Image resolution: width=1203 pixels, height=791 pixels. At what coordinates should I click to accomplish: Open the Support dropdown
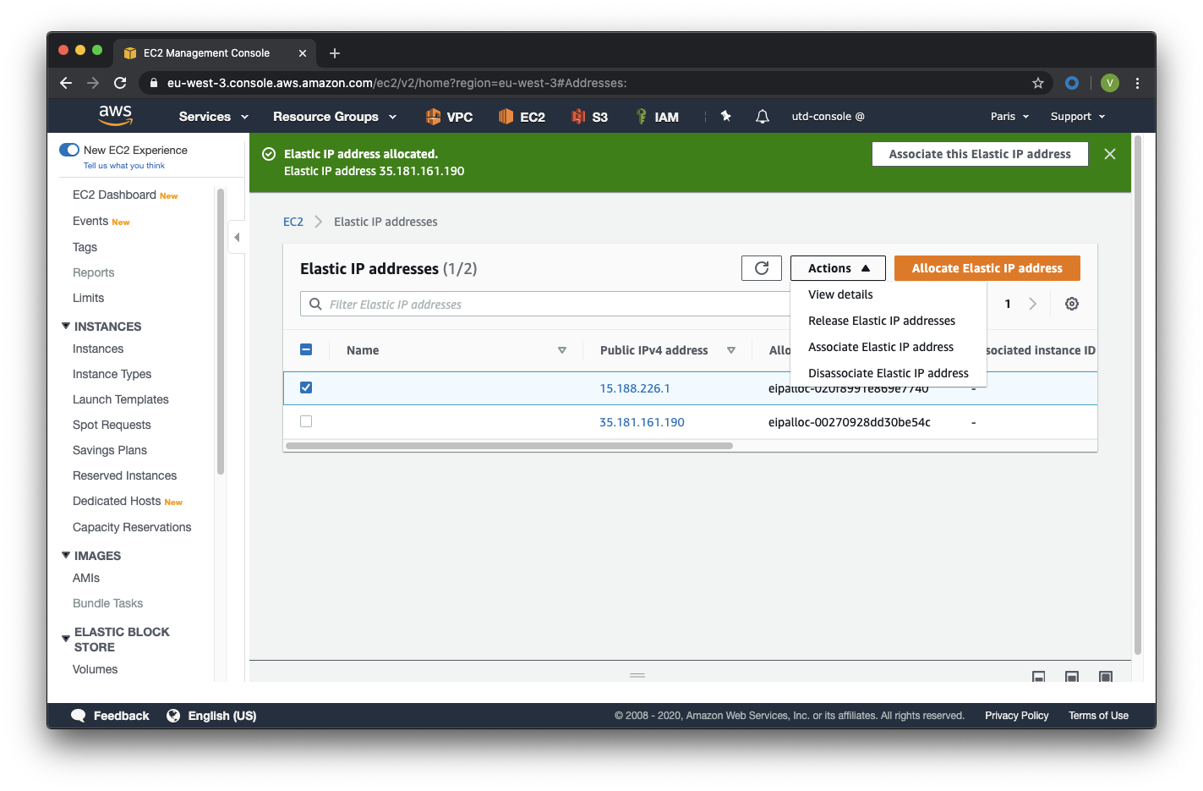coord(1078,117)
